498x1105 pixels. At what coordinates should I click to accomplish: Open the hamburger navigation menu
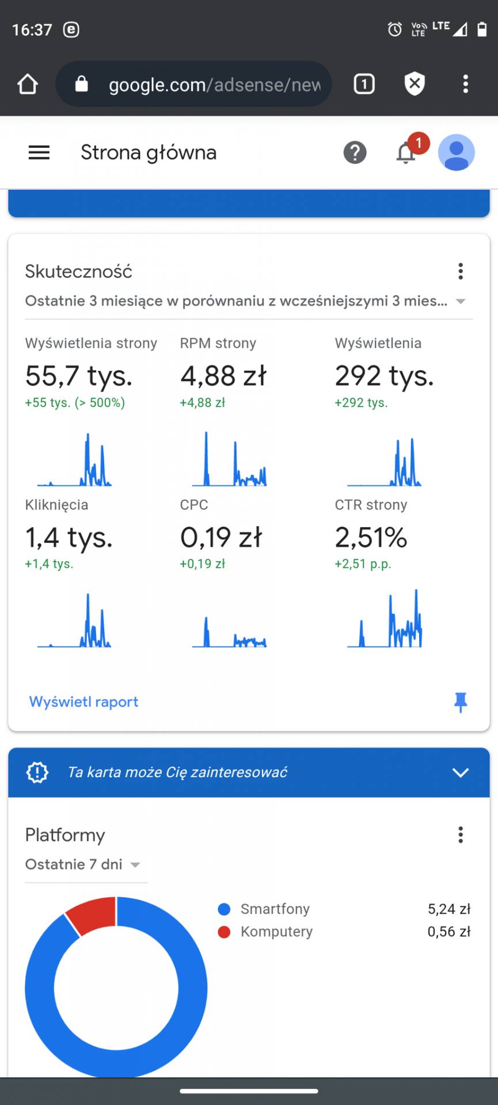(39, 153)
